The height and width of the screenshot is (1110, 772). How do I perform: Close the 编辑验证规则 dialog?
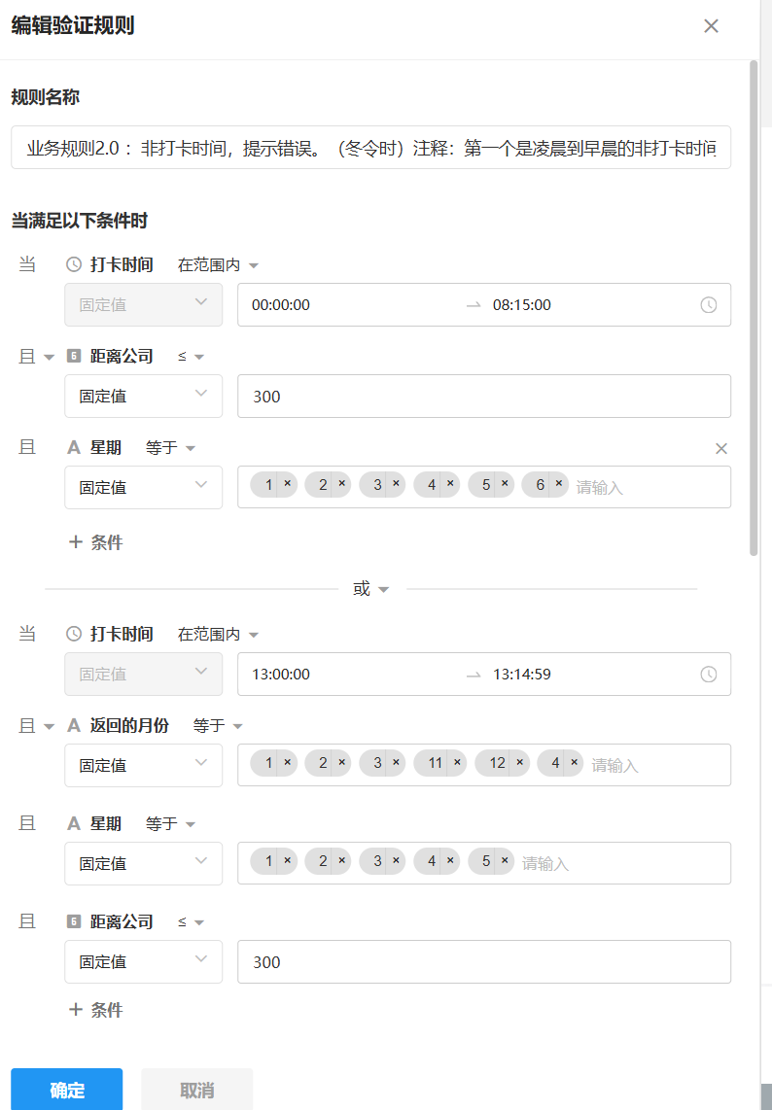tap(711, 26)
